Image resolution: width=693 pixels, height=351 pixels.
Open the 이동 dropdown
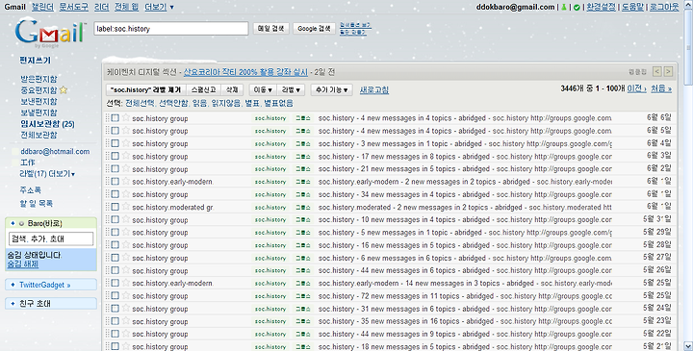(x=263, y=89)
